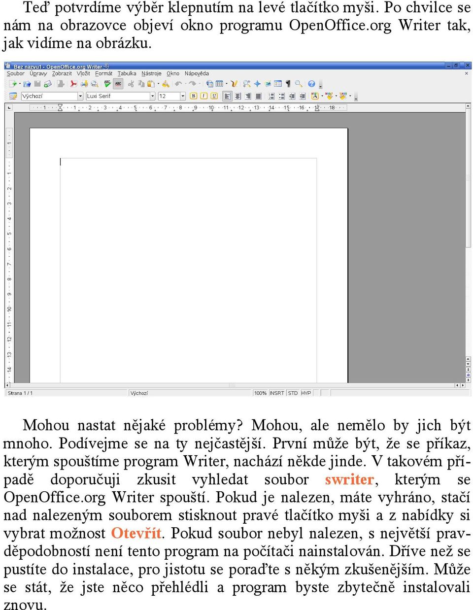473x610 pixels.
Task: Toggle Bold formatting button
Action: (x=194, y=96)
